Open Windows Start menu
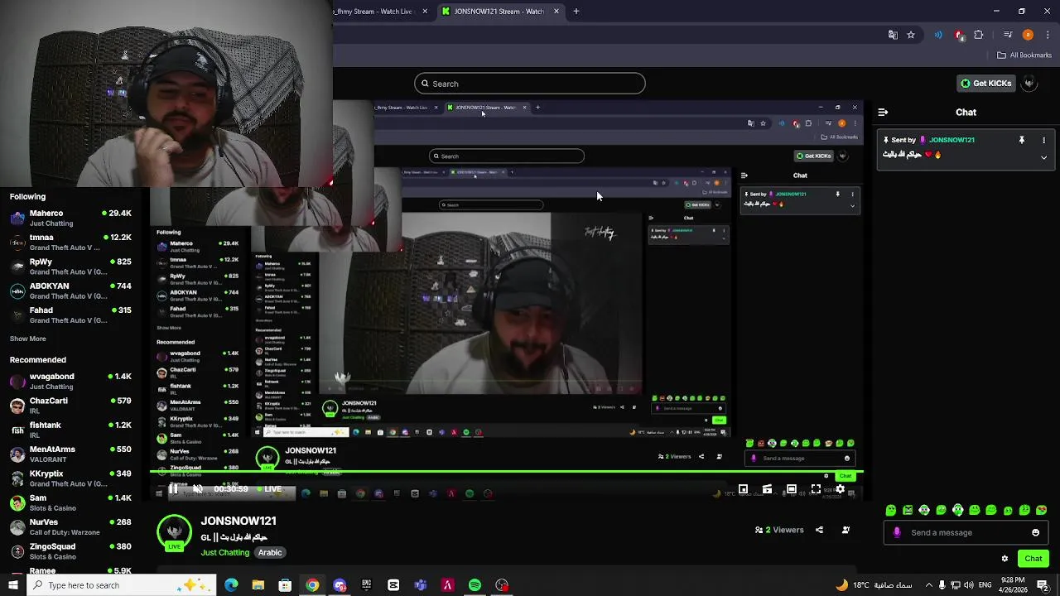 click(12, 585)
